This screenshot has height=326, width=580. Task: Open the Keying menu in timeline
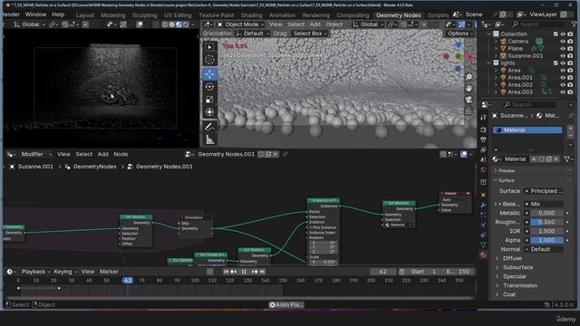click(65, 272)
